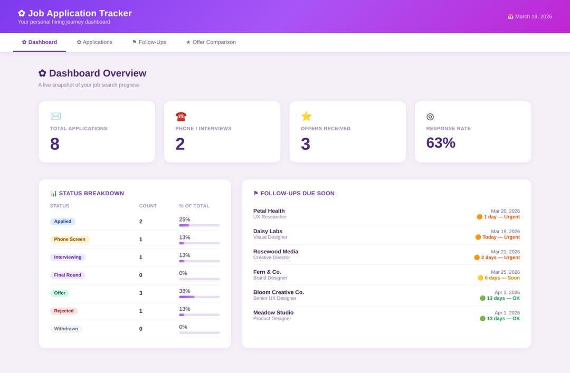Click the Phone / Interviews value 2

[180, 144]
